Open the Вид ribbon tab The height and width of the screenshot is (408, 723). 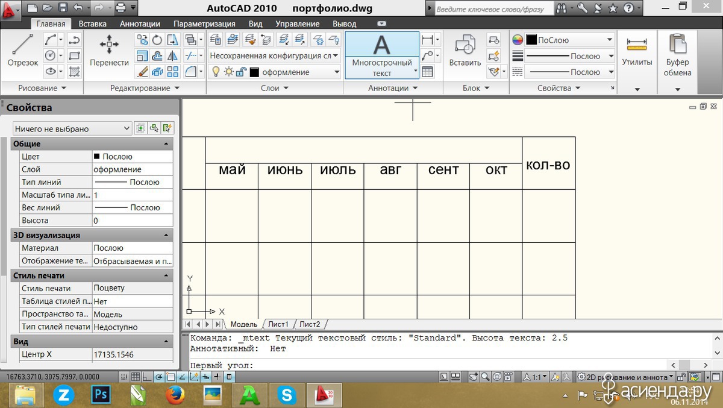pos(255,24)
